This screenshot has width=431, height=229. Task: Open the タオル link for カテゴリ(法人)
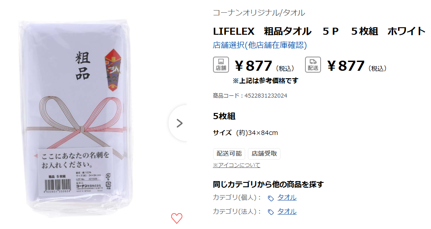coord(287,211)
